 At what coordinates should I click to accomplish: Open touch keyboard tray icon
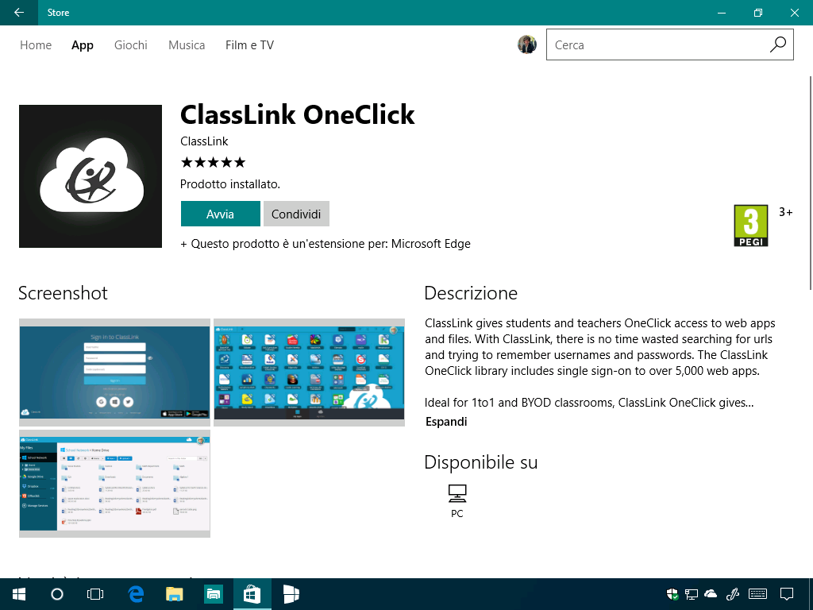(x=758, y=594)
